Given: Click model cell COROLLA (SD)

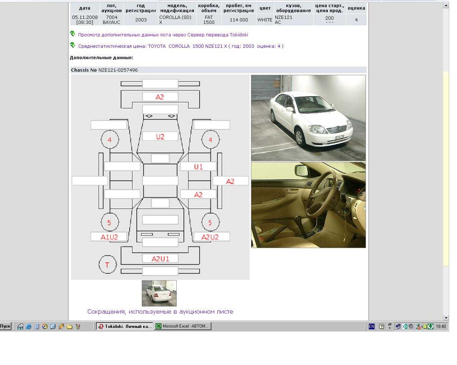Looking at the screenshot, I should click(x=177, y=20).
